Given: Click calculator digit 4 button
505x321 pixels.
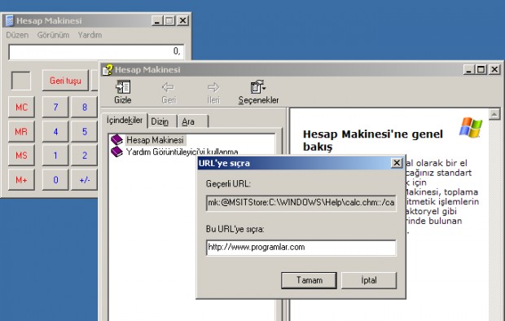Looking at the screenshot, I should click(x=55, y=131).
